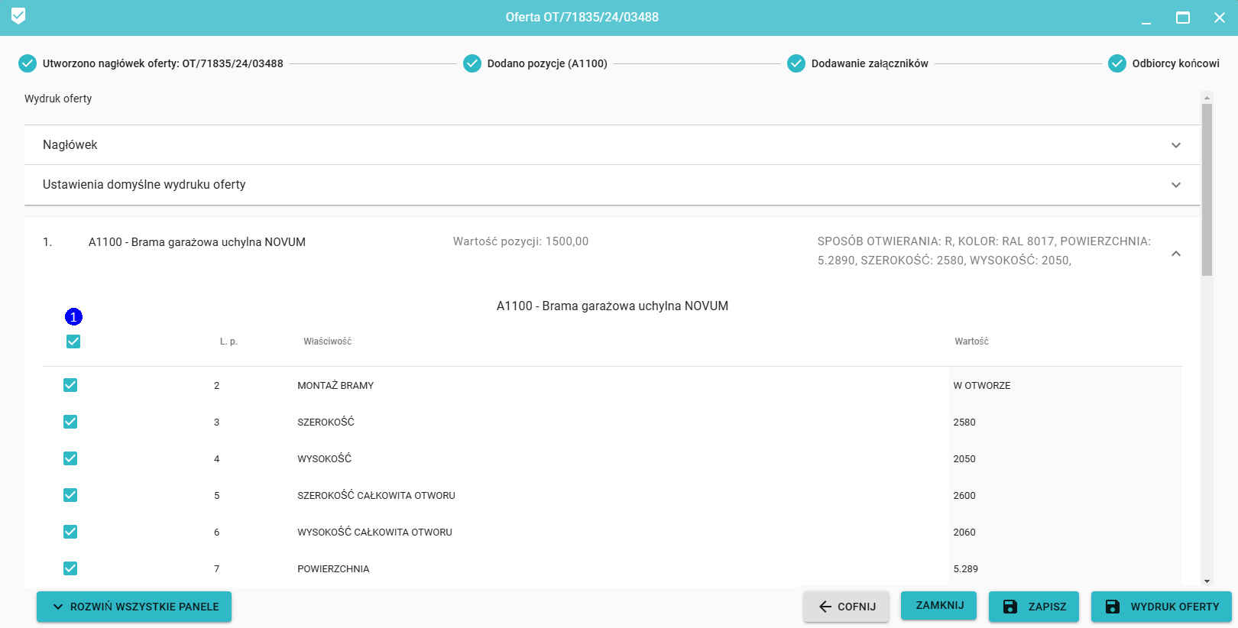Save the offer with ZAPISZ

click(1033, 607)
